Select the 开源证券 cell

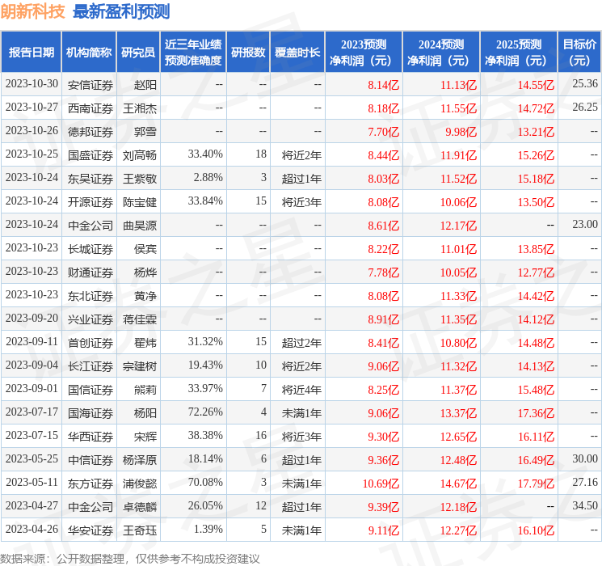coord(91,202)
